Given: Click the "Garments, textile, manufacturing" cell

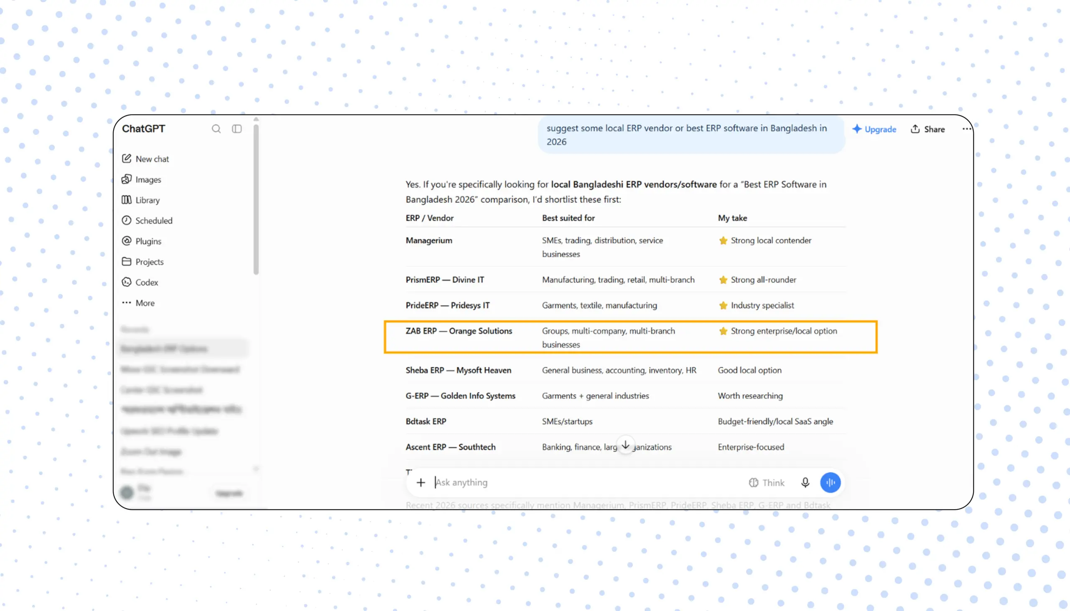Looking at the screenshot, I should point(600,305).
